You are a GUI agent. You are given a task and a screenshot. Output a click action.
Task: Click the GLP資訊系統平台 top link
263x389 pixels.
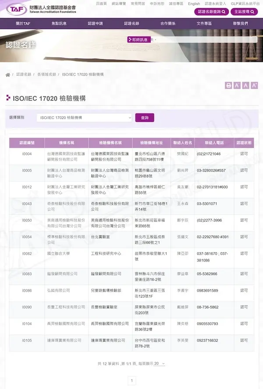245,4
